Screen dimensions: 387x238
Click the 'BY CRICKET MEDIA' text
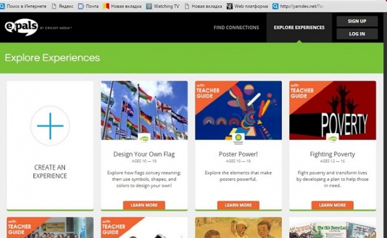56,28
